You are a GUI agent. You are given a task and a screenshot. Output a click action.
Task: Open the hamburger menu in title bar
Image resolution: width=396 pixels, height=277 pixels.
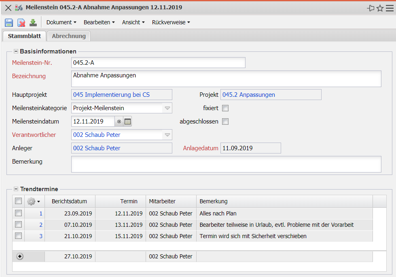(389, 8)
